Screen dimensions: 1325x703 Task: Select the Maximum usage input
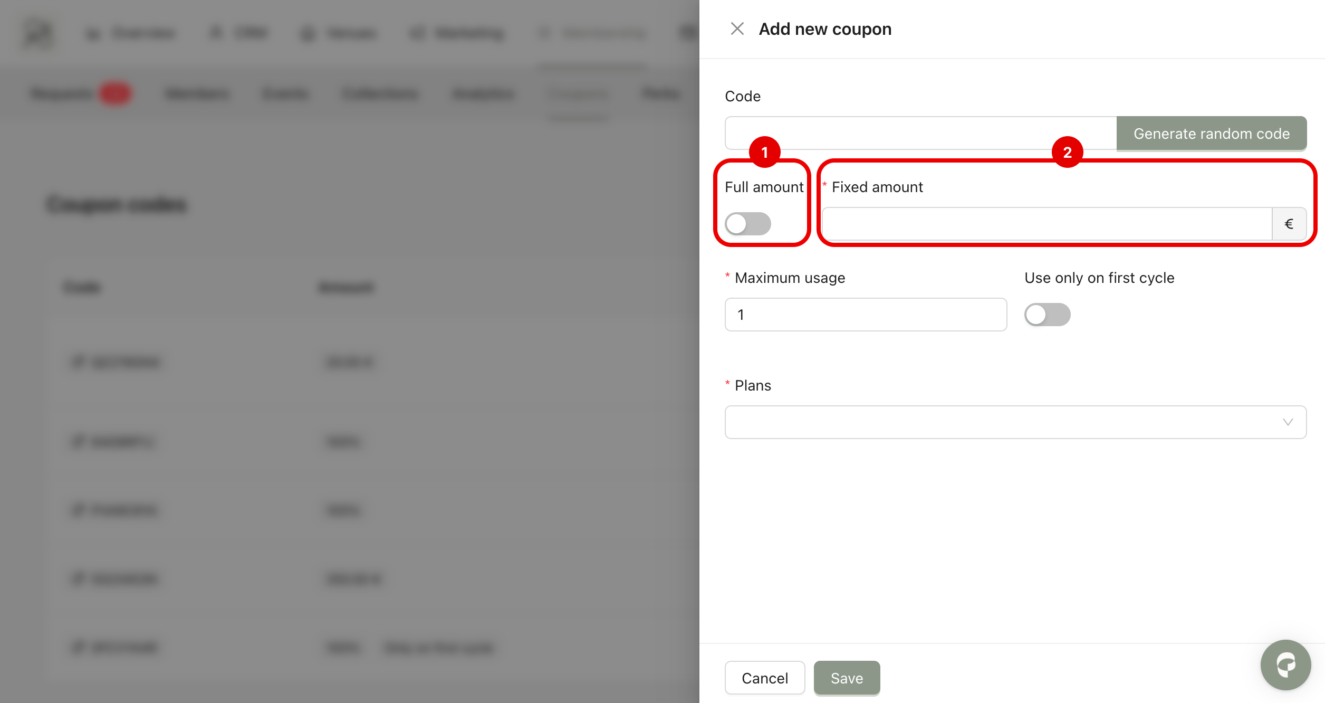tap(865, 315)
